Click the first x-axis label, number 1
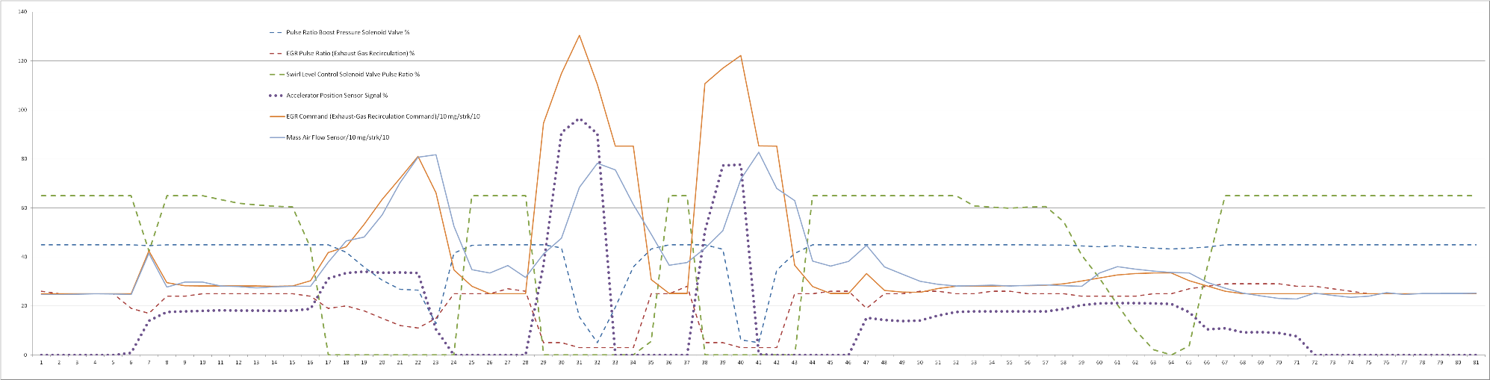The height and width of the screenshot is (380, 1490). pyautogui.click(x=41, y=363)
